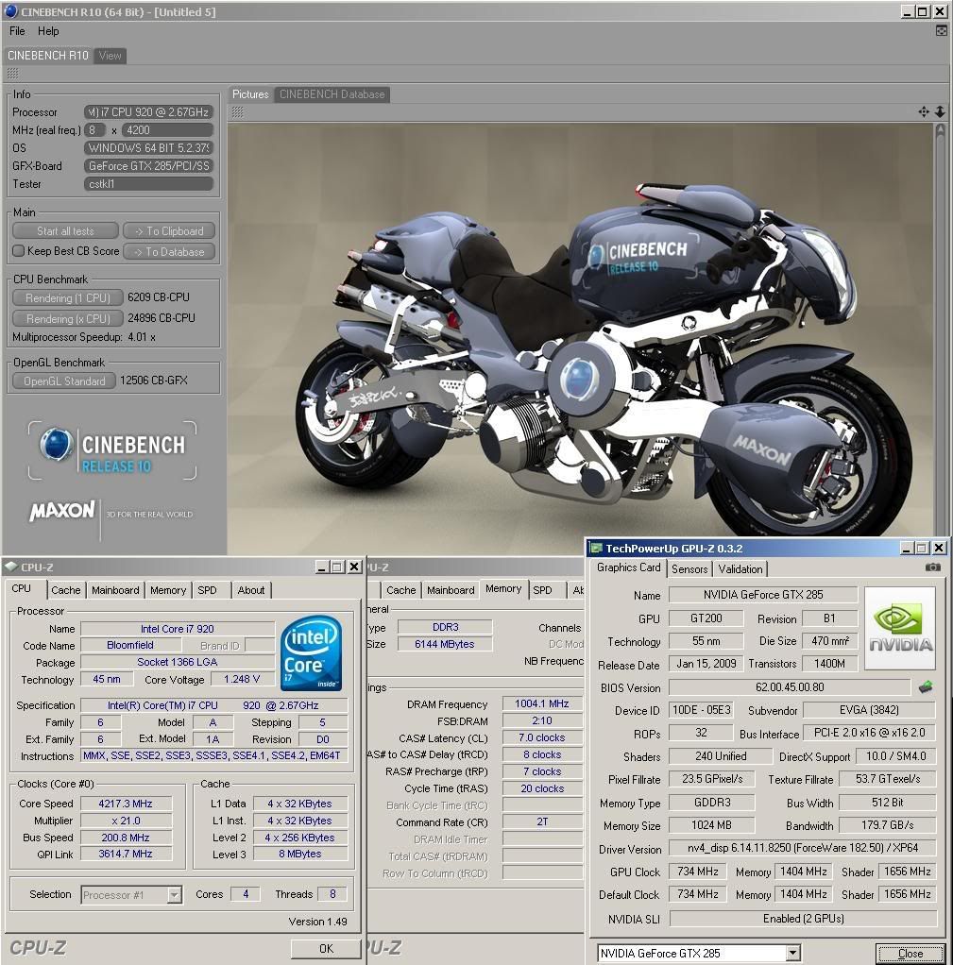Screen dimensions: 953x965
Task: Switch to the CINEBENCH R10 tab
Action: pos(48,56)
